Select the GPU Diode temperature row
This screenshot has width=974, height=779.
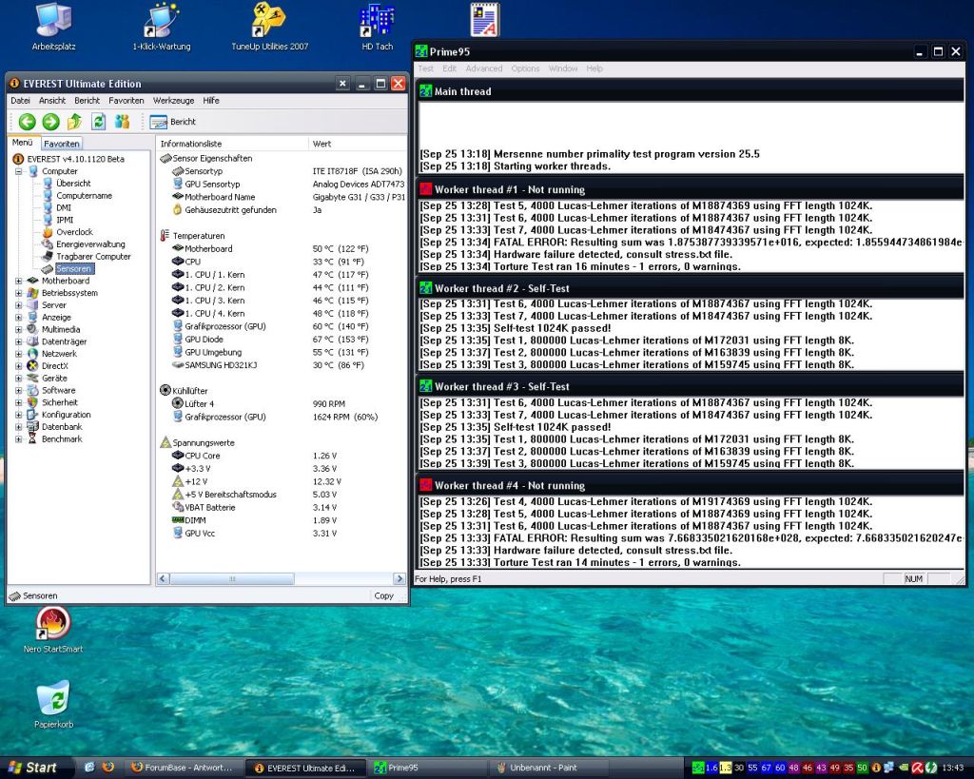click(281, 340)
